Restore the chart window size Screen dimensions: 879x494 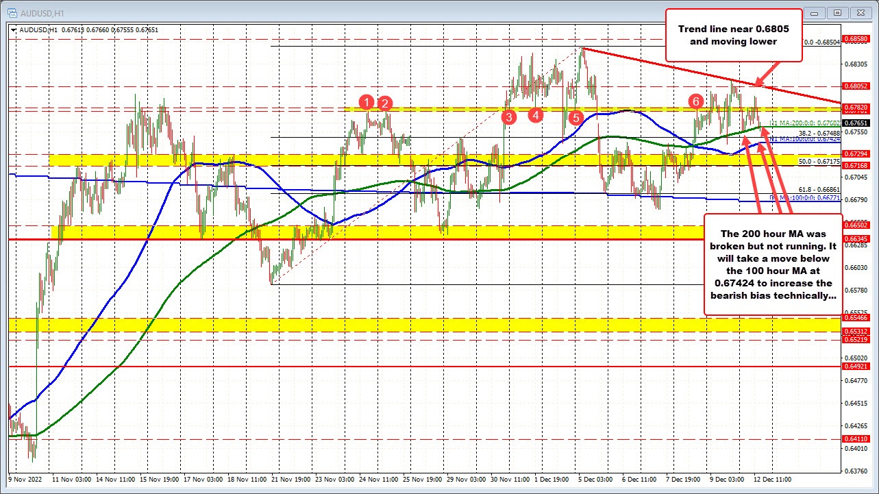point(837,12)
